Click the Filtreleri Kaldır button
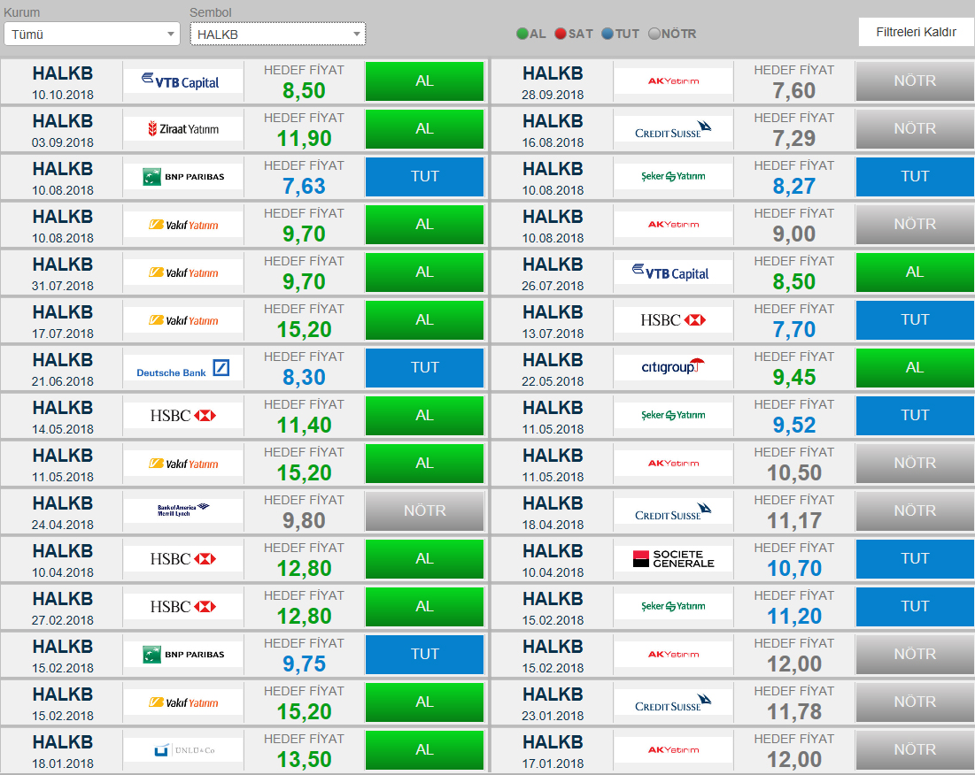The image size is (975, 775). click(x=916, y=32)
